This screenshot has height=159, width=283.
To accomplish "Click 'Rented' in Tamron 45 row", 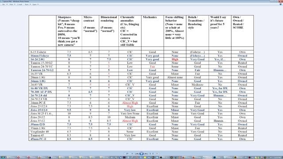I will (242, 136).
